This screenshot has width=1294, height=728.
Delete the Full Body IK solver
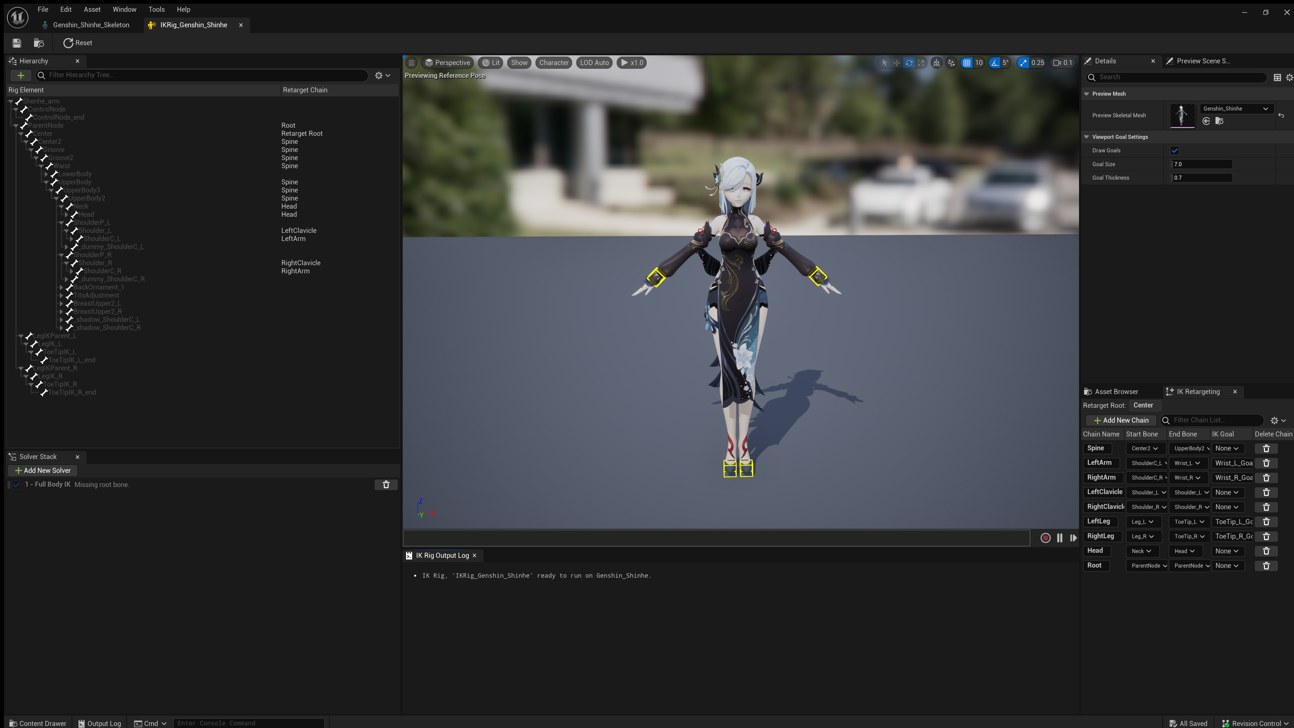pyautogui.click(x=386, y=485)
